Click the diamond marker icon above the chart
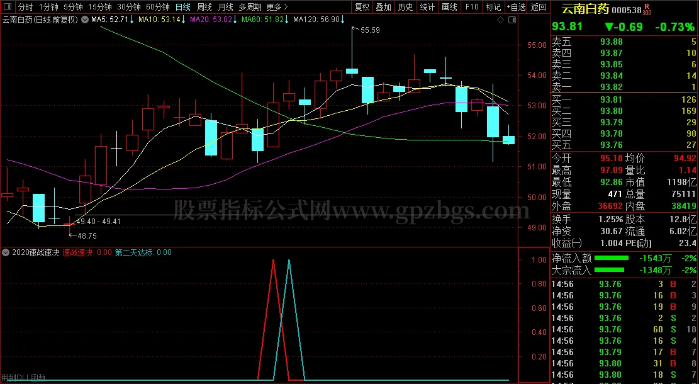The image size is (699, 384). click(500, 20)
